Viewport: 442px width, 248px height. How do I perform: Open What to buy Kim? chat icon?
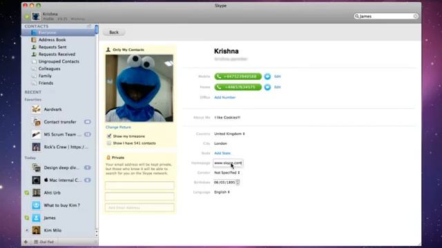(36, 205)
